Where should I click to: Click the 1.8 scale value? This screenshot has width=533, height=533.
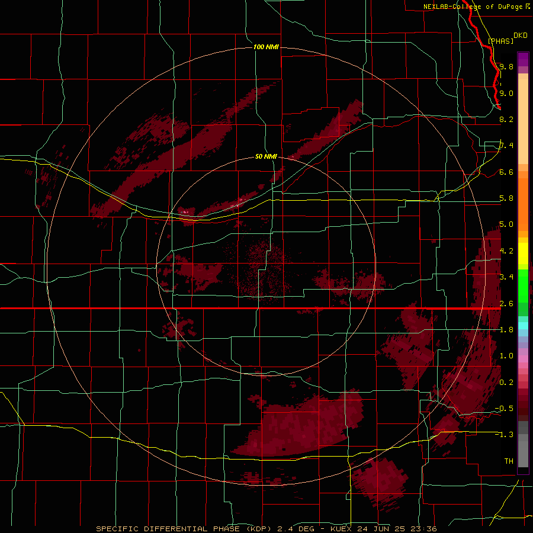506,330
